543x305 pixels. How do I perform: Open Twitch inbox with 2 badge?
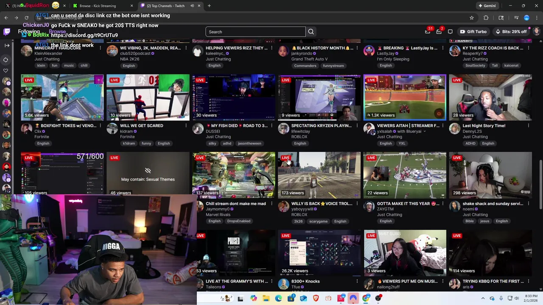pyautogui.click(x=439, y=32)
